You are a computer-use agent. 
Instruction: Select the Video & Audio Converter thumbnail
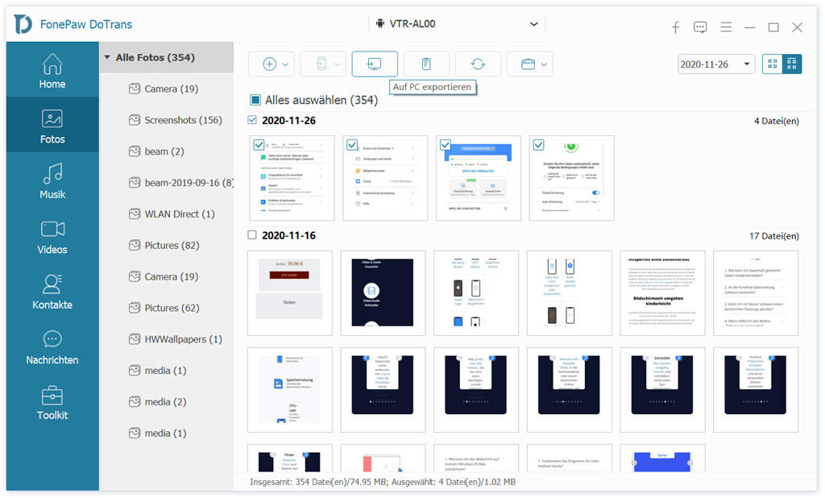point(383,293)
